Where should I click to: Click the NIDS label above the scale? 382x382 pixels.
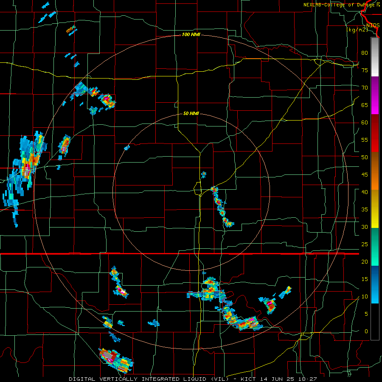click(x=373, y=25)
